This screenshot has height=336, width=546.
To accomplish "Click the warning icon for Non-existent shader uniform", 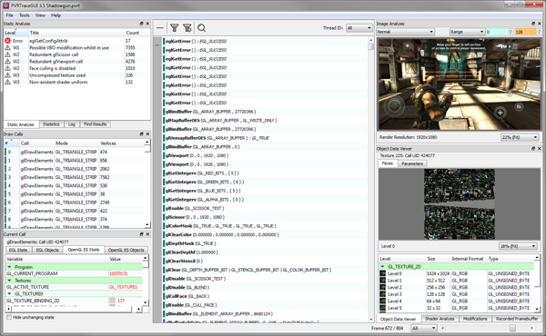I will (7, 82).
